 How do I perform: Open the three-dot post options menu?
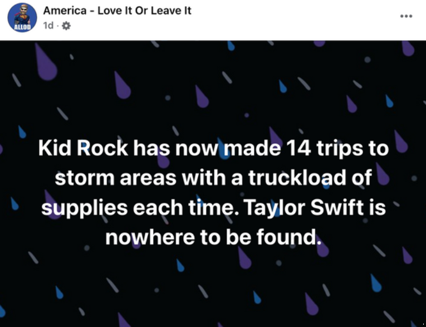tap(406, 15)
